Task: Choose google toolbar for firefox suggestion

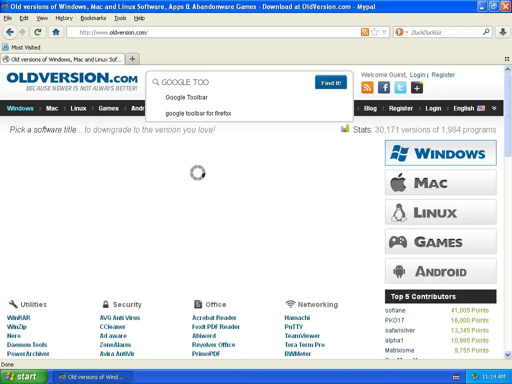Action: (x=198, y=113)
